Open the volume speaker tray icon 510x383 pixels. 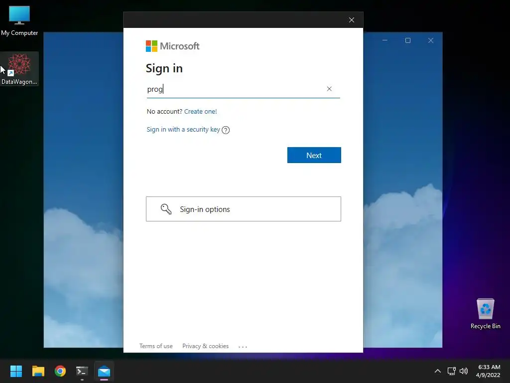[x=464, y=371]
